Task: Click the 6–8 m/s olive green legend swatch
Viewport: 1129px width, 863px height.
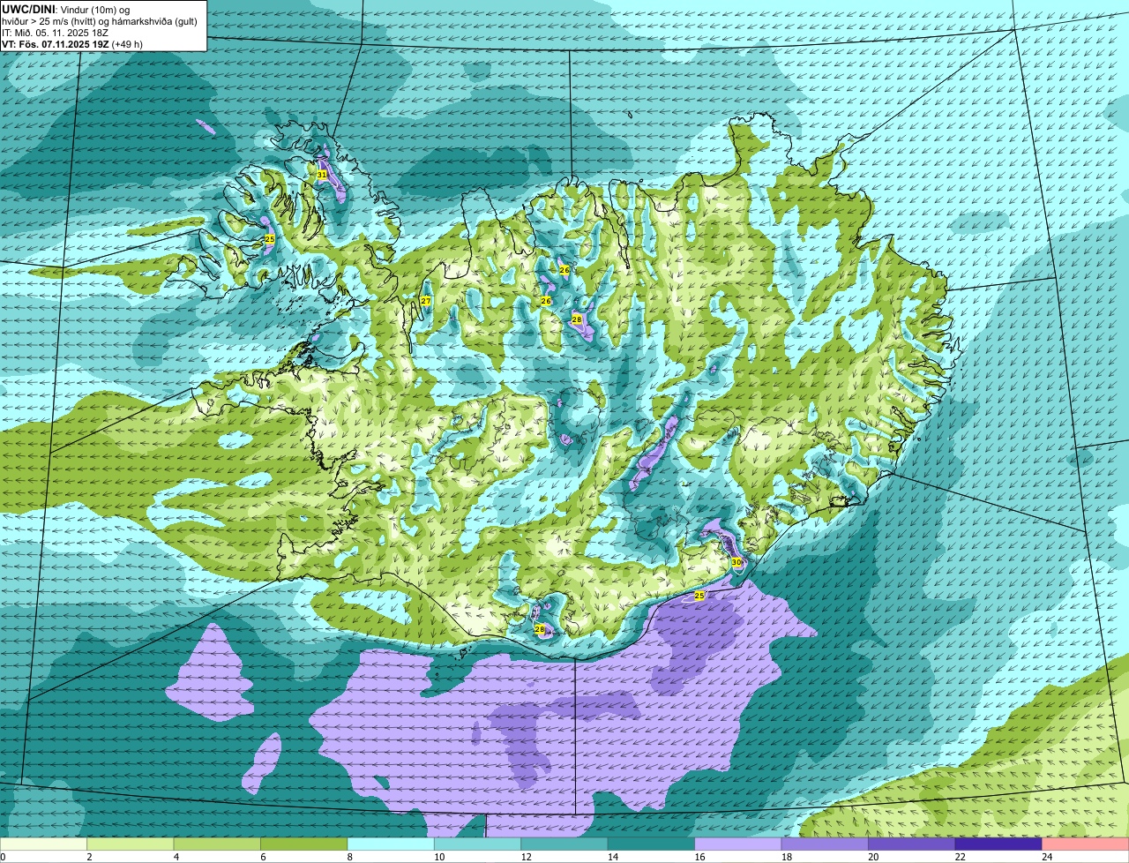Action: tap(304, 844)
